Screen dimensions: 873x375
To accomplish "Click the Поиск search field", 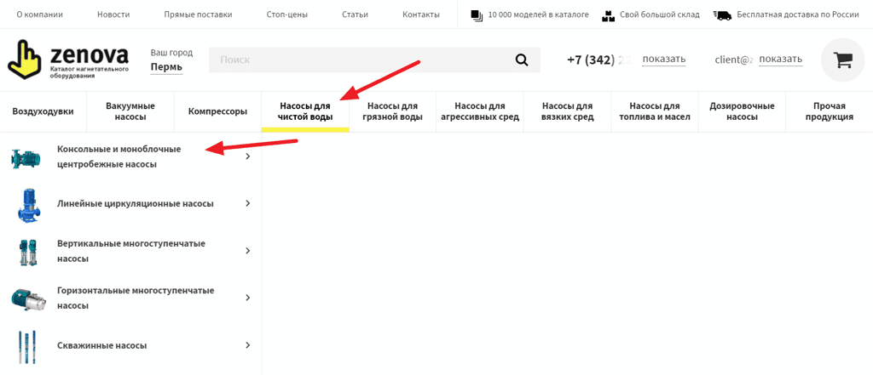I will [358, 60].
